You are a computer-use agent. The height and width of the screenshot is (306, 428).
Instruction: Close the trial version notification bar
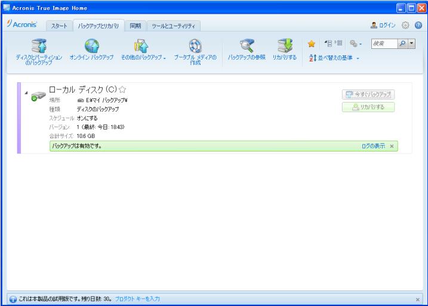pos(418,299)
